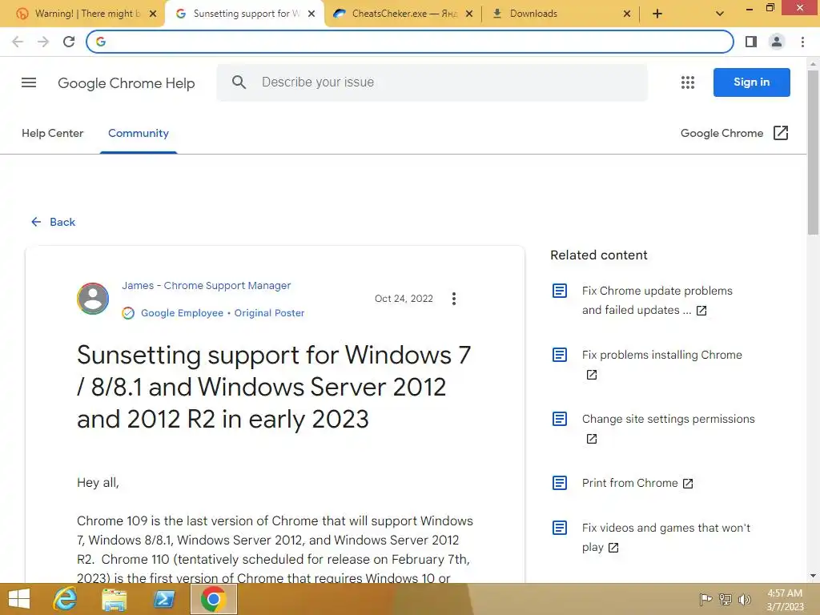Viewport: 820px width, 615px height.
Task: Open the tab search dropdown arrow
Action: click(720, 14)
